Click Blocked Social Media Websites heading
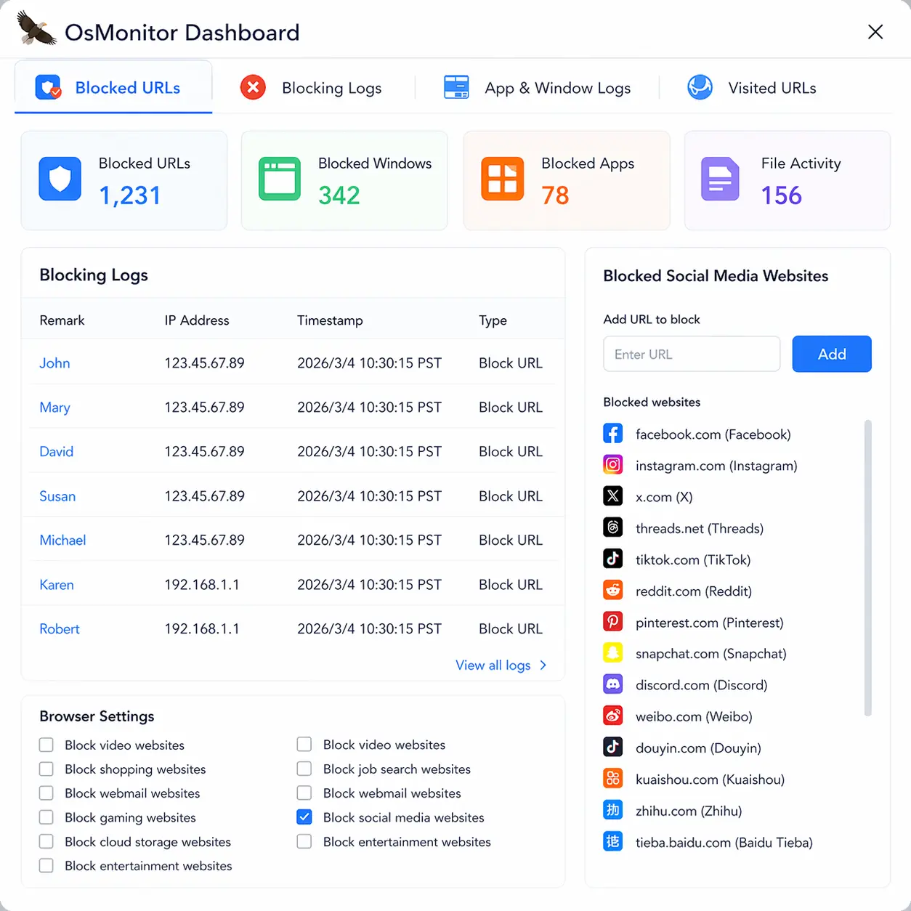Screen dimensions: 911x911 click(x=716, y=275)
